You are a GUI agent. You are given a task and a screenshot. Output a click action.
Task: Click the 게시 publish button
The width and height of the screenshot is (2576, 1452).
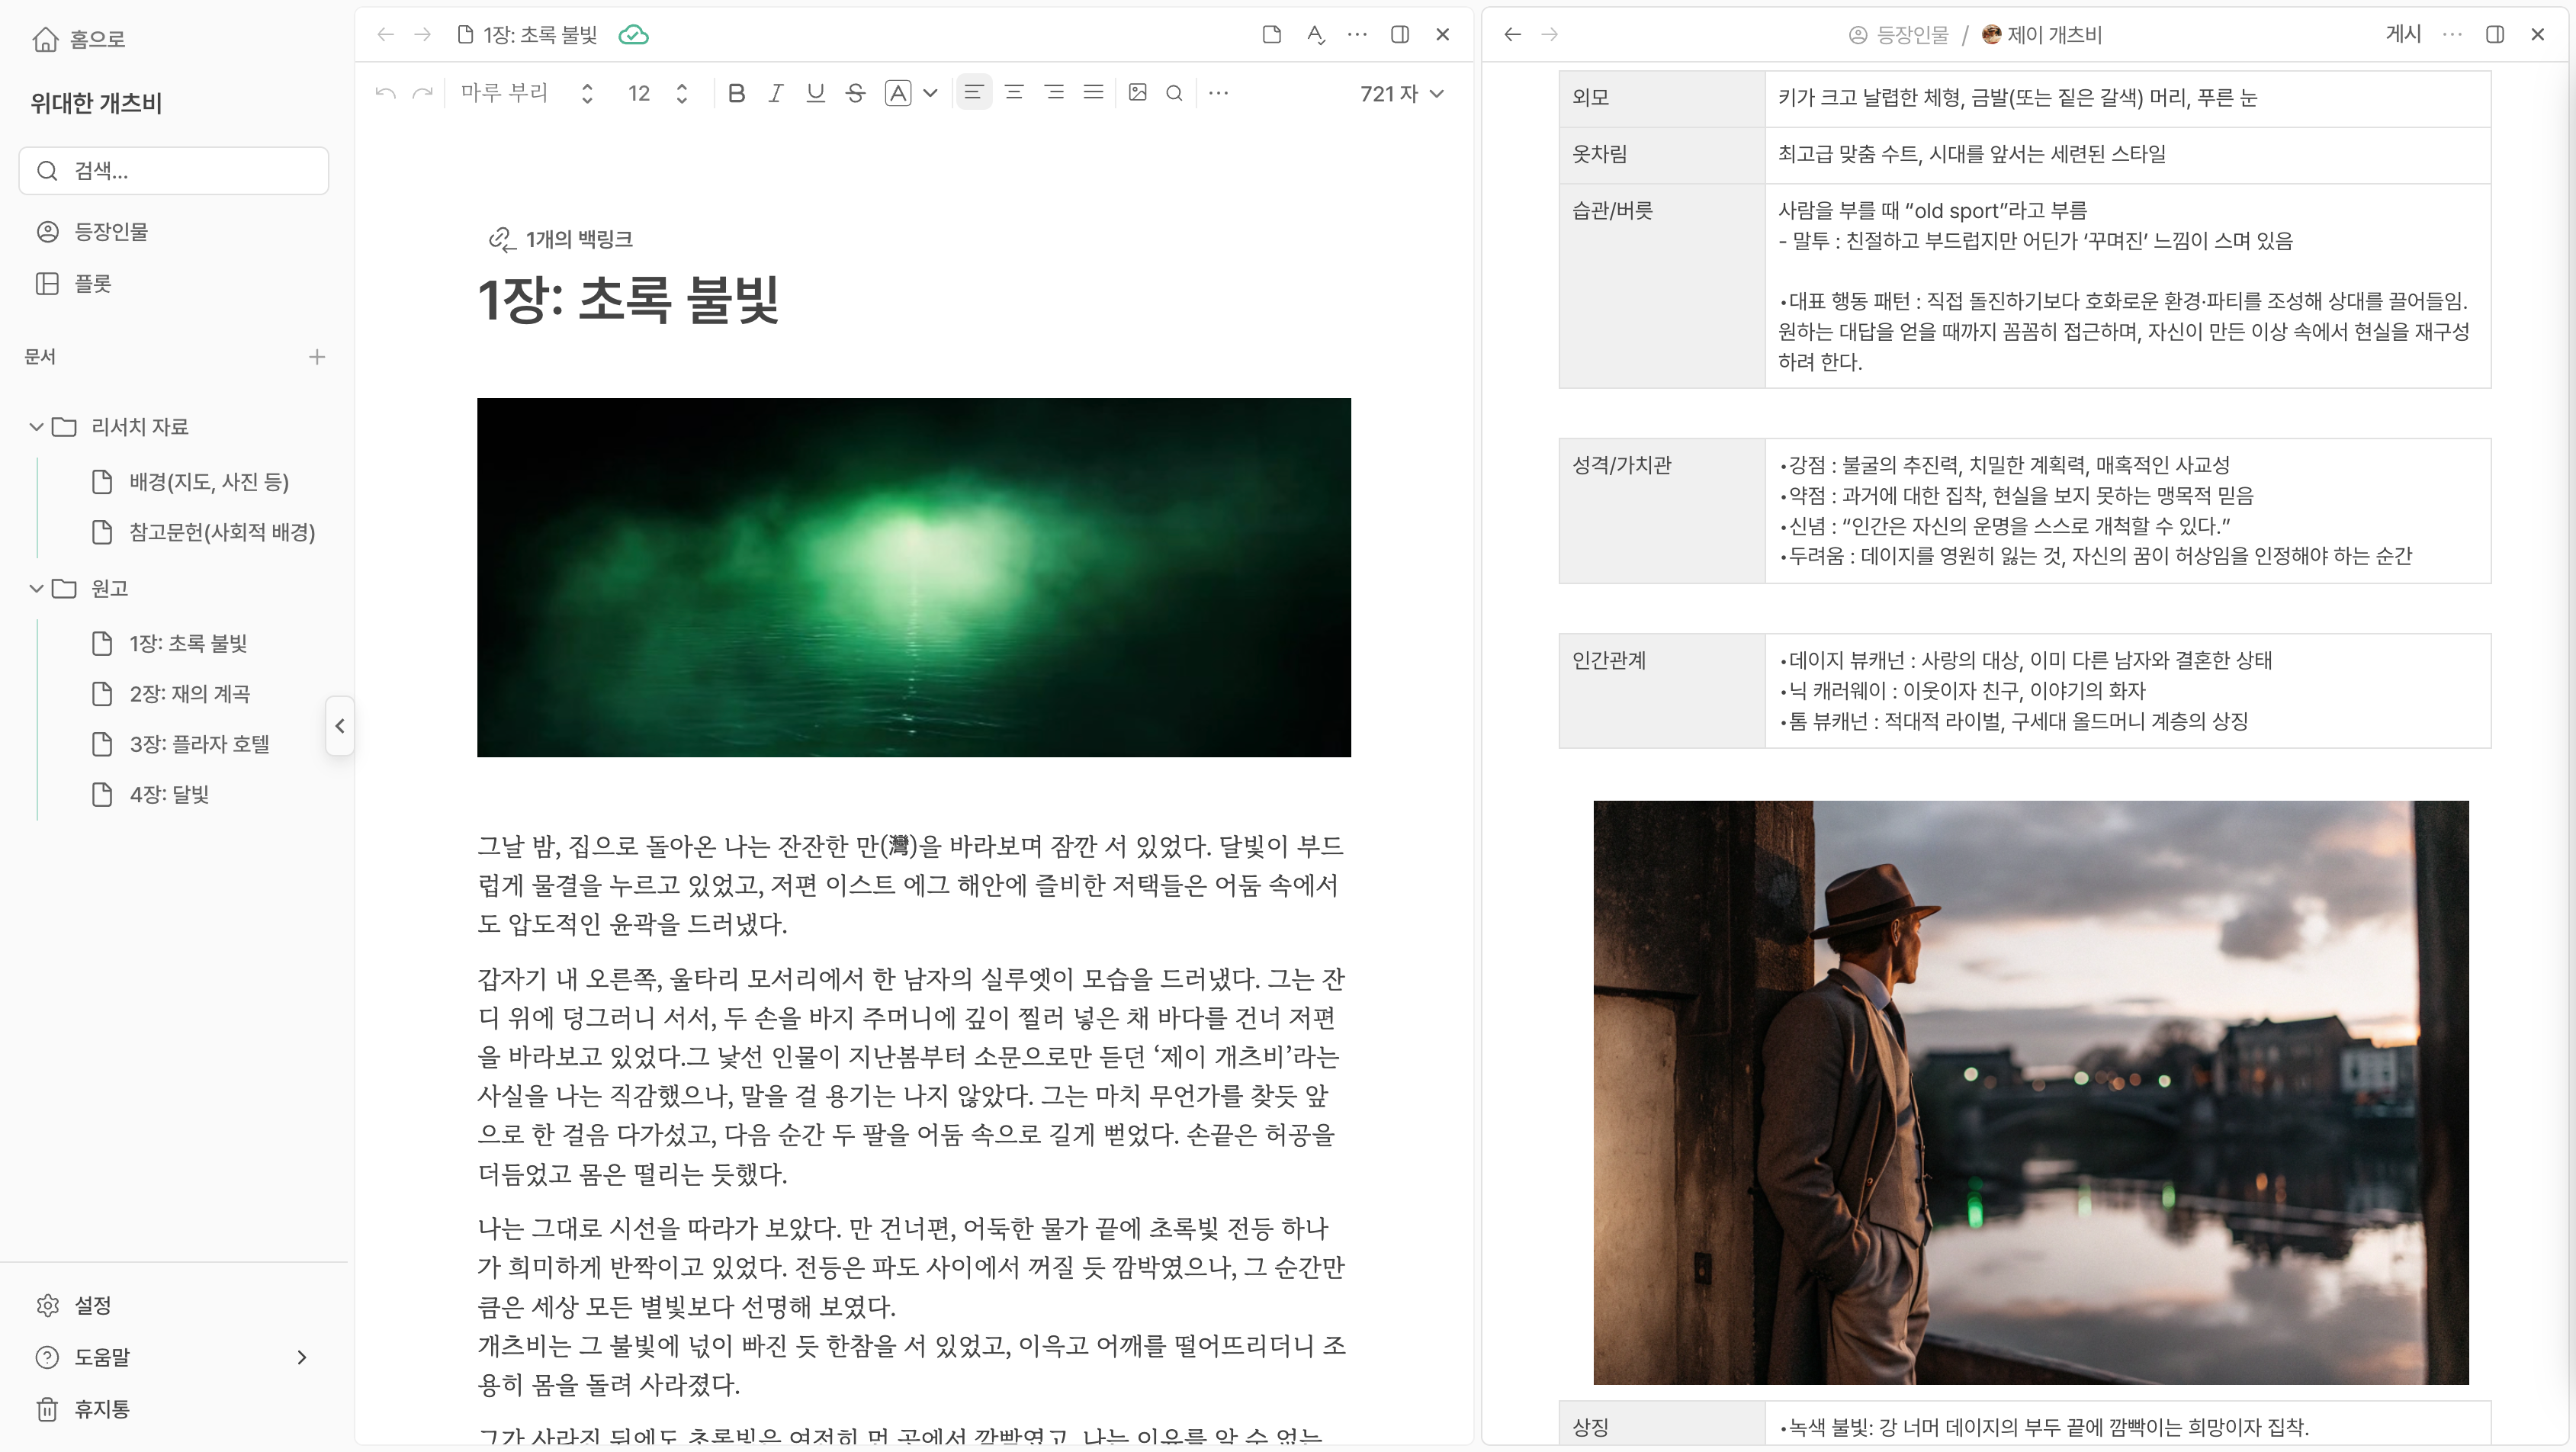2403,35
